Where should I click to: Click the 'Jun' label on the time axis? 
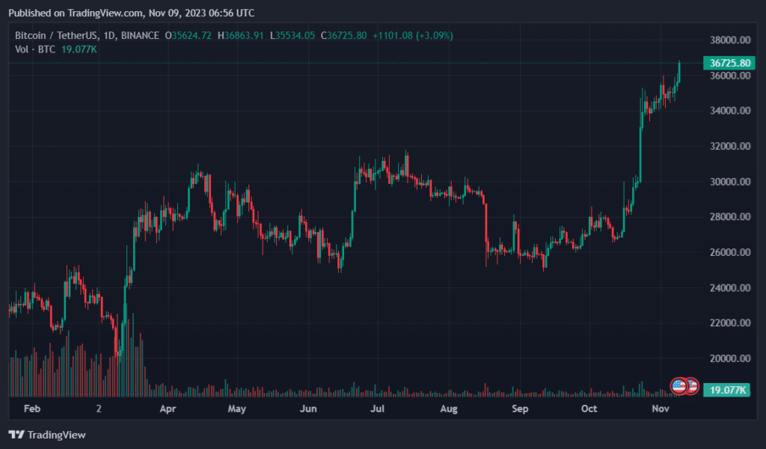pos(308,409)
